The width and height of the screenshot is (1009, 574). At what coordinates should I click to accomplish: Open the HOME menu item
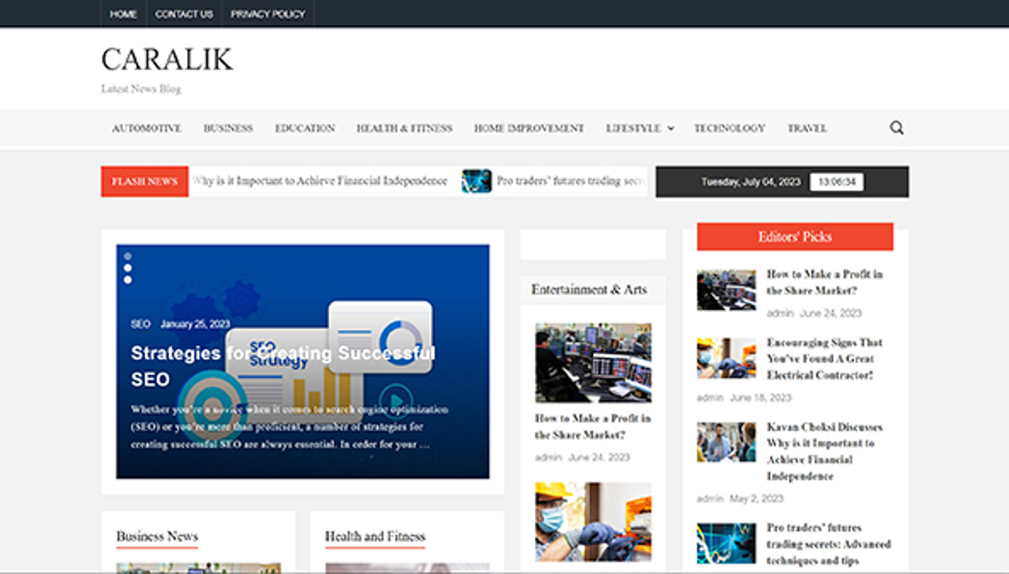(123, 14)
